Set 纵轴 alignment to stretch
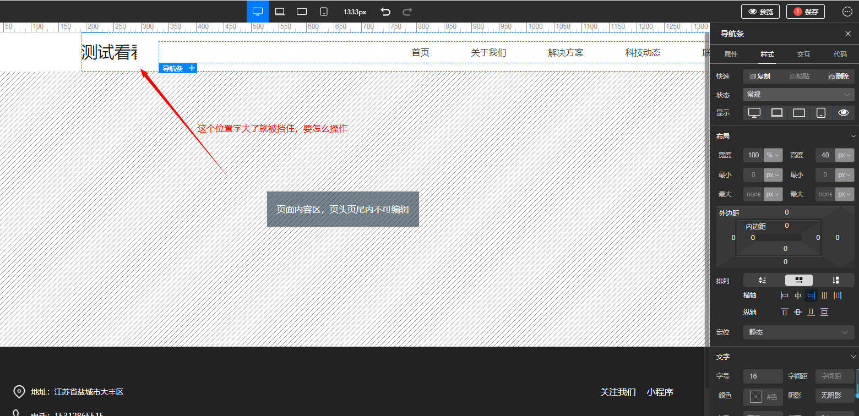859x416 pixels. [824, 312]
